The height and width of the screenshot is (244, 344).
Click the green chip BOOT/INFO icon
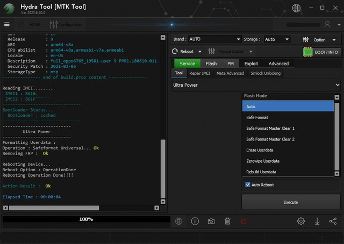pyautogui.click(x=307, y=52)
